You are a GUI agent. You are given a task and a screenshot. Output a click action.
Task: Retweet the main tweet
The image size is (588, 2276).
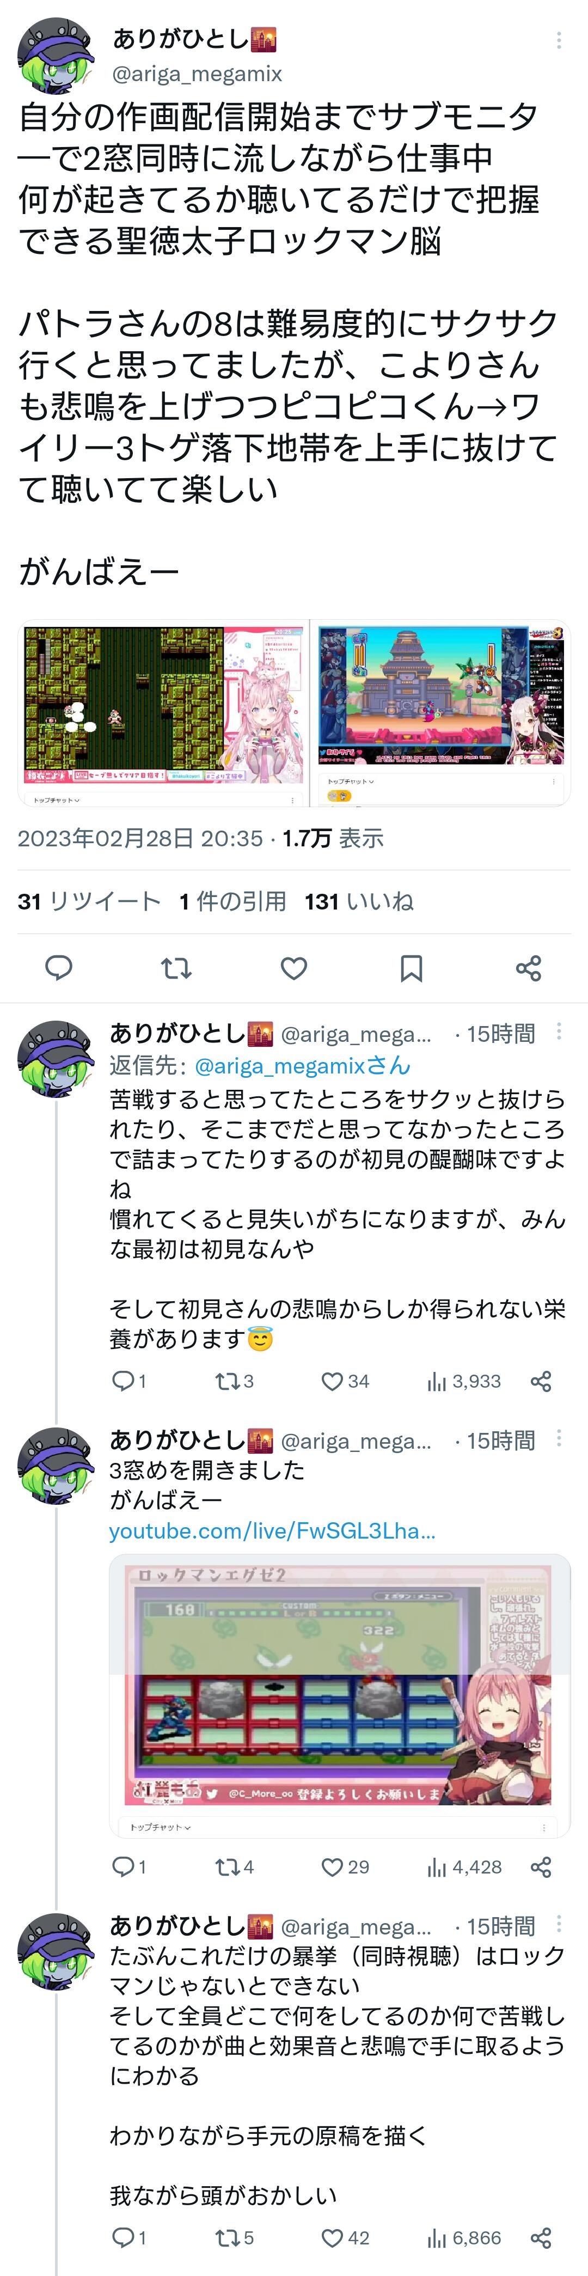pyautogui.click(x=176, y=967)
